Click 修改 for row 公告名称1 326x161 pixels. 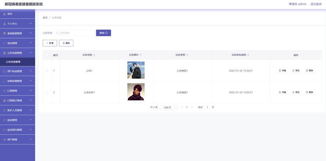[x=296, y=92]
